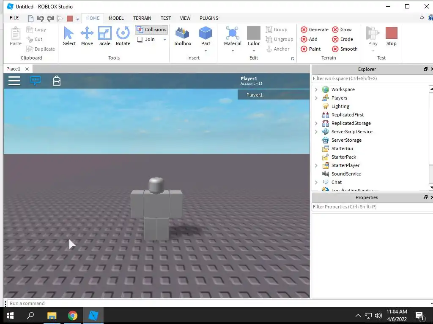Select SoundService in Explorer

pyautogui.click(x=346, y=174)
